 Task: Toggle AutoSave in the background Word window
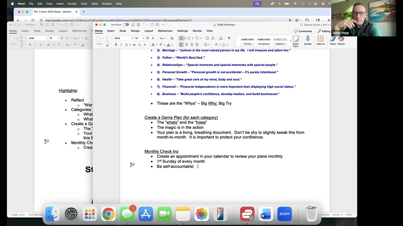[x=40, y=25]
